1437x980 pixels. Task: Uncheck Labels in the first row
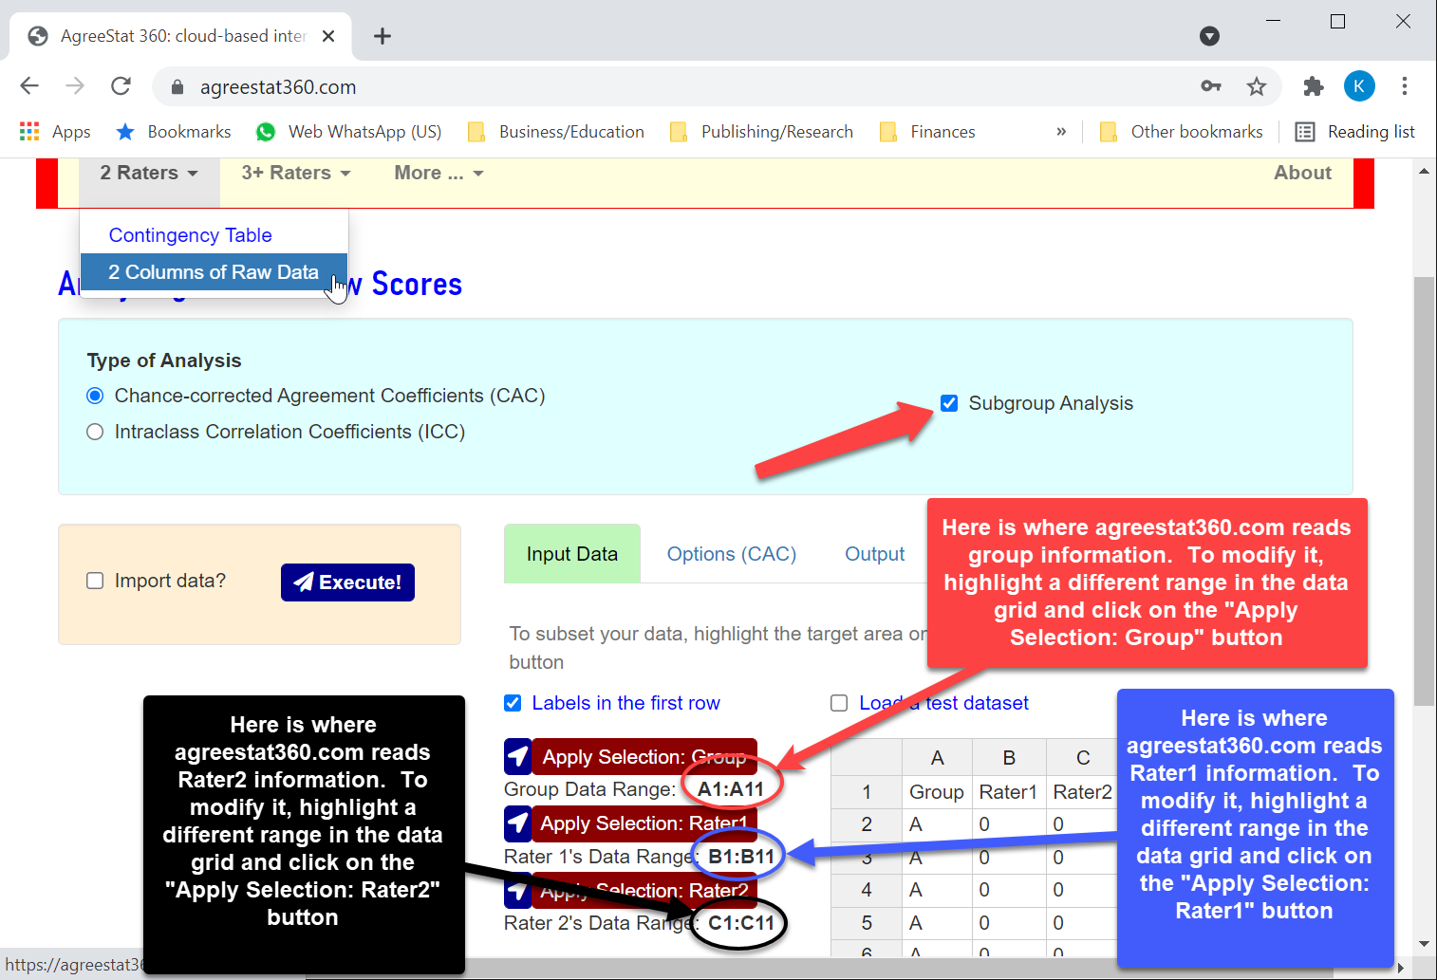tap(513, 703)
